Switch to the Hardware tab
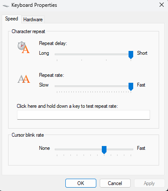Image resolution: width=168 pixels, height=191 pixels. (x=33, y=20)
